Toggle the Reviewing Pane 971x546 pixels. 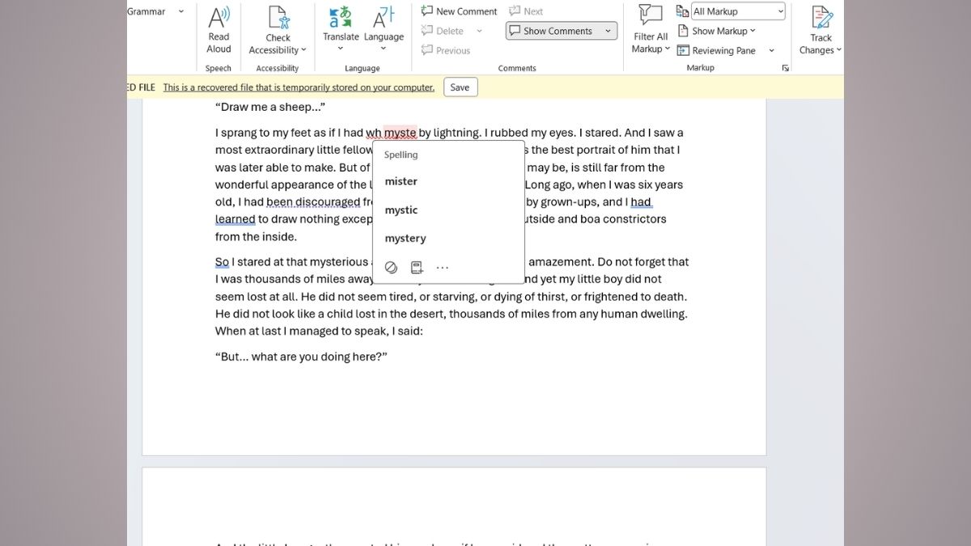pyautogui.click(x=715, y=50)
